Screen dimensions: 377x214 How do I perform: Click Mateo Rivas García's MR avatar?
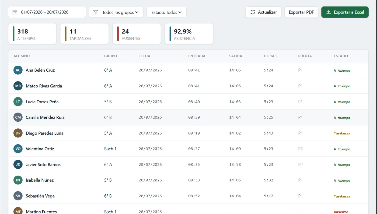point(18,86)
